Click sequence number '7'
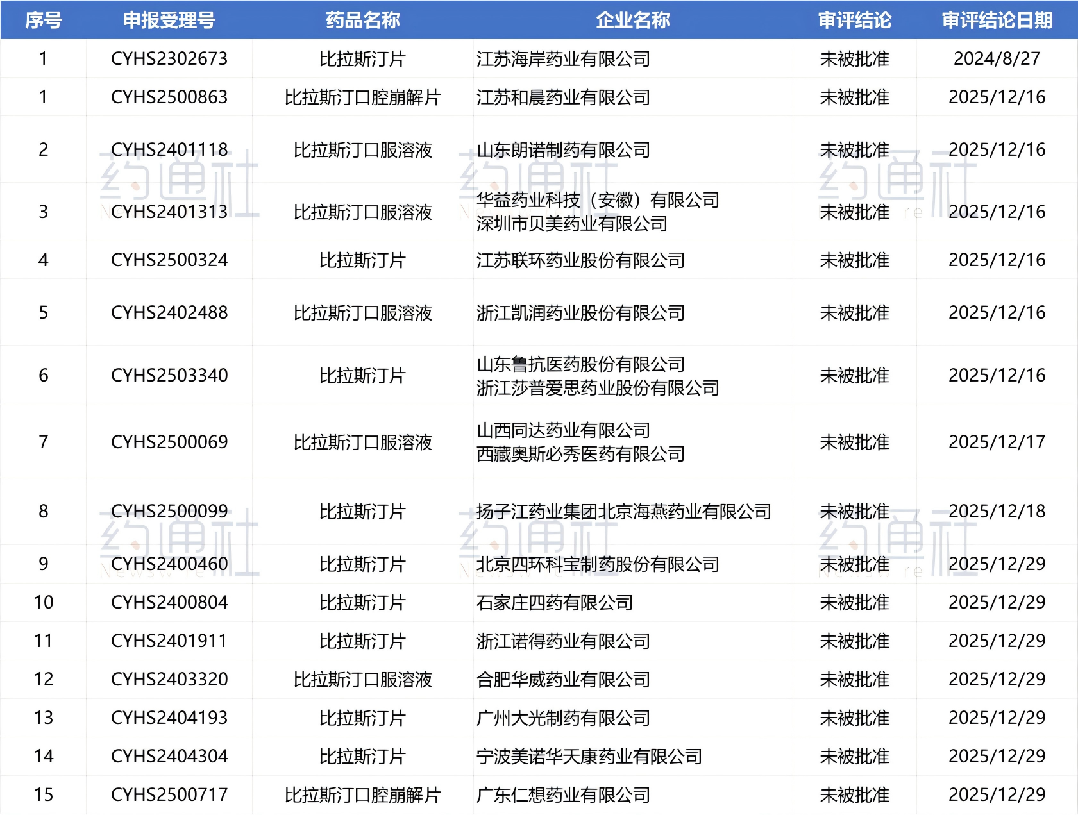 tap(44, 442)
